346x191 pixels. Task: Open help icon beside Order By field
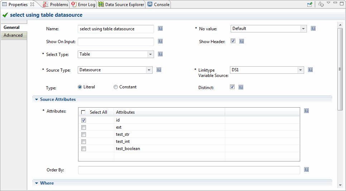pyautogui.click(x=307, y=170)
